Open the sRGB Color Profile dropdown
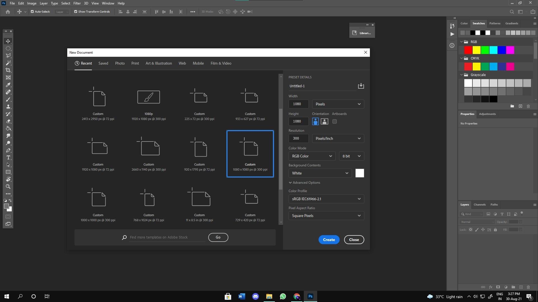This screenshot has height=302, width=538. click(326, 199)
